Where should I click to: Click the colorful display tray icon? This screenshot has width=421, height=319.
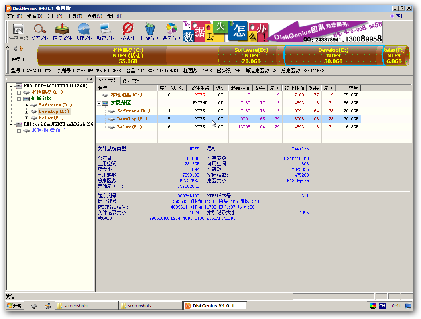(x=373, y=306)
